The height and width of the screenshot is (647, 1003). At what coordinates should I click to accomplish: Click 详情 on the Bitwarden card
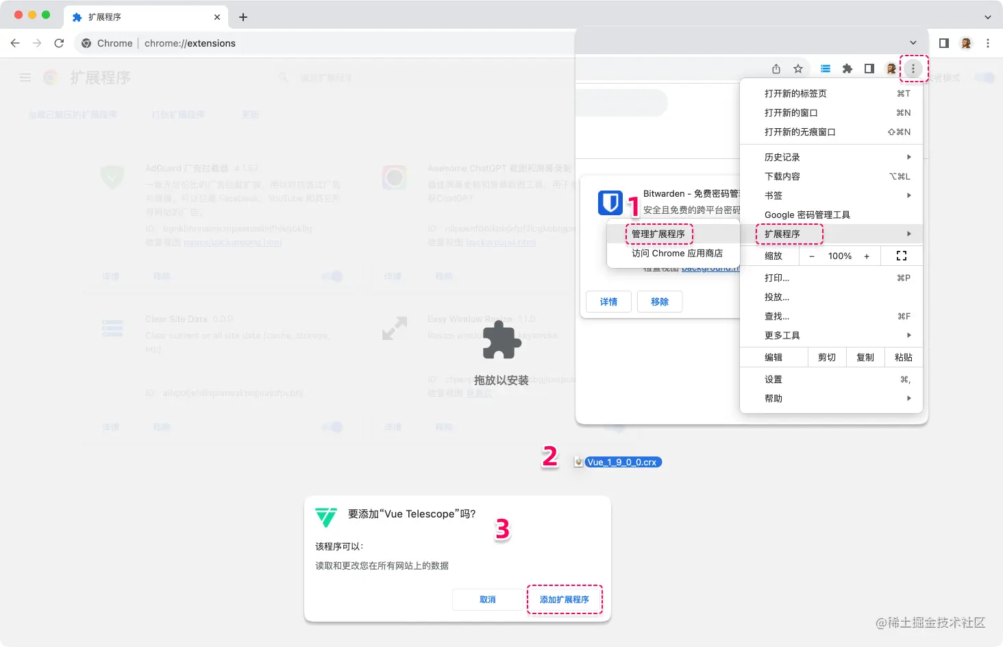(x=609, y=302)
